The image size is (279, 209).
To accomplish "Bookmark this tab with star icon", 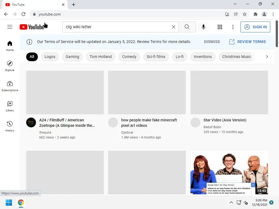I will pos(245,14).
